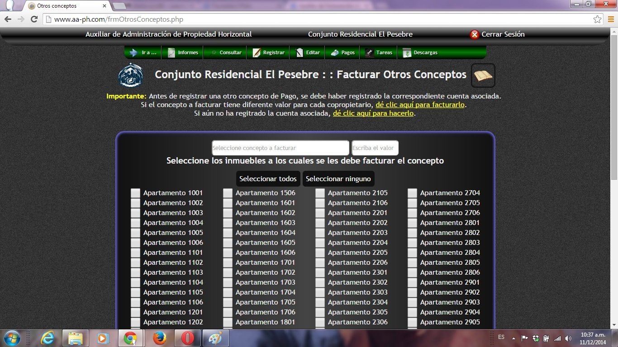
Task: Bookmark page with the star icon
Action: coord(597,19)
